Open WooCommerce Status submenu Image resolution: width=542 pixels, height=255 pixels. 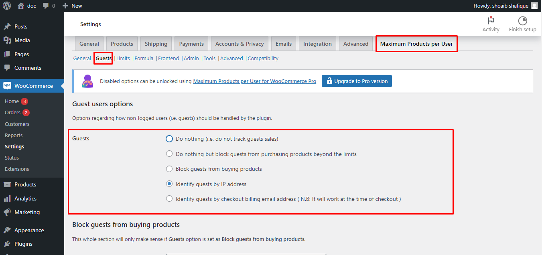pos(12,158)
